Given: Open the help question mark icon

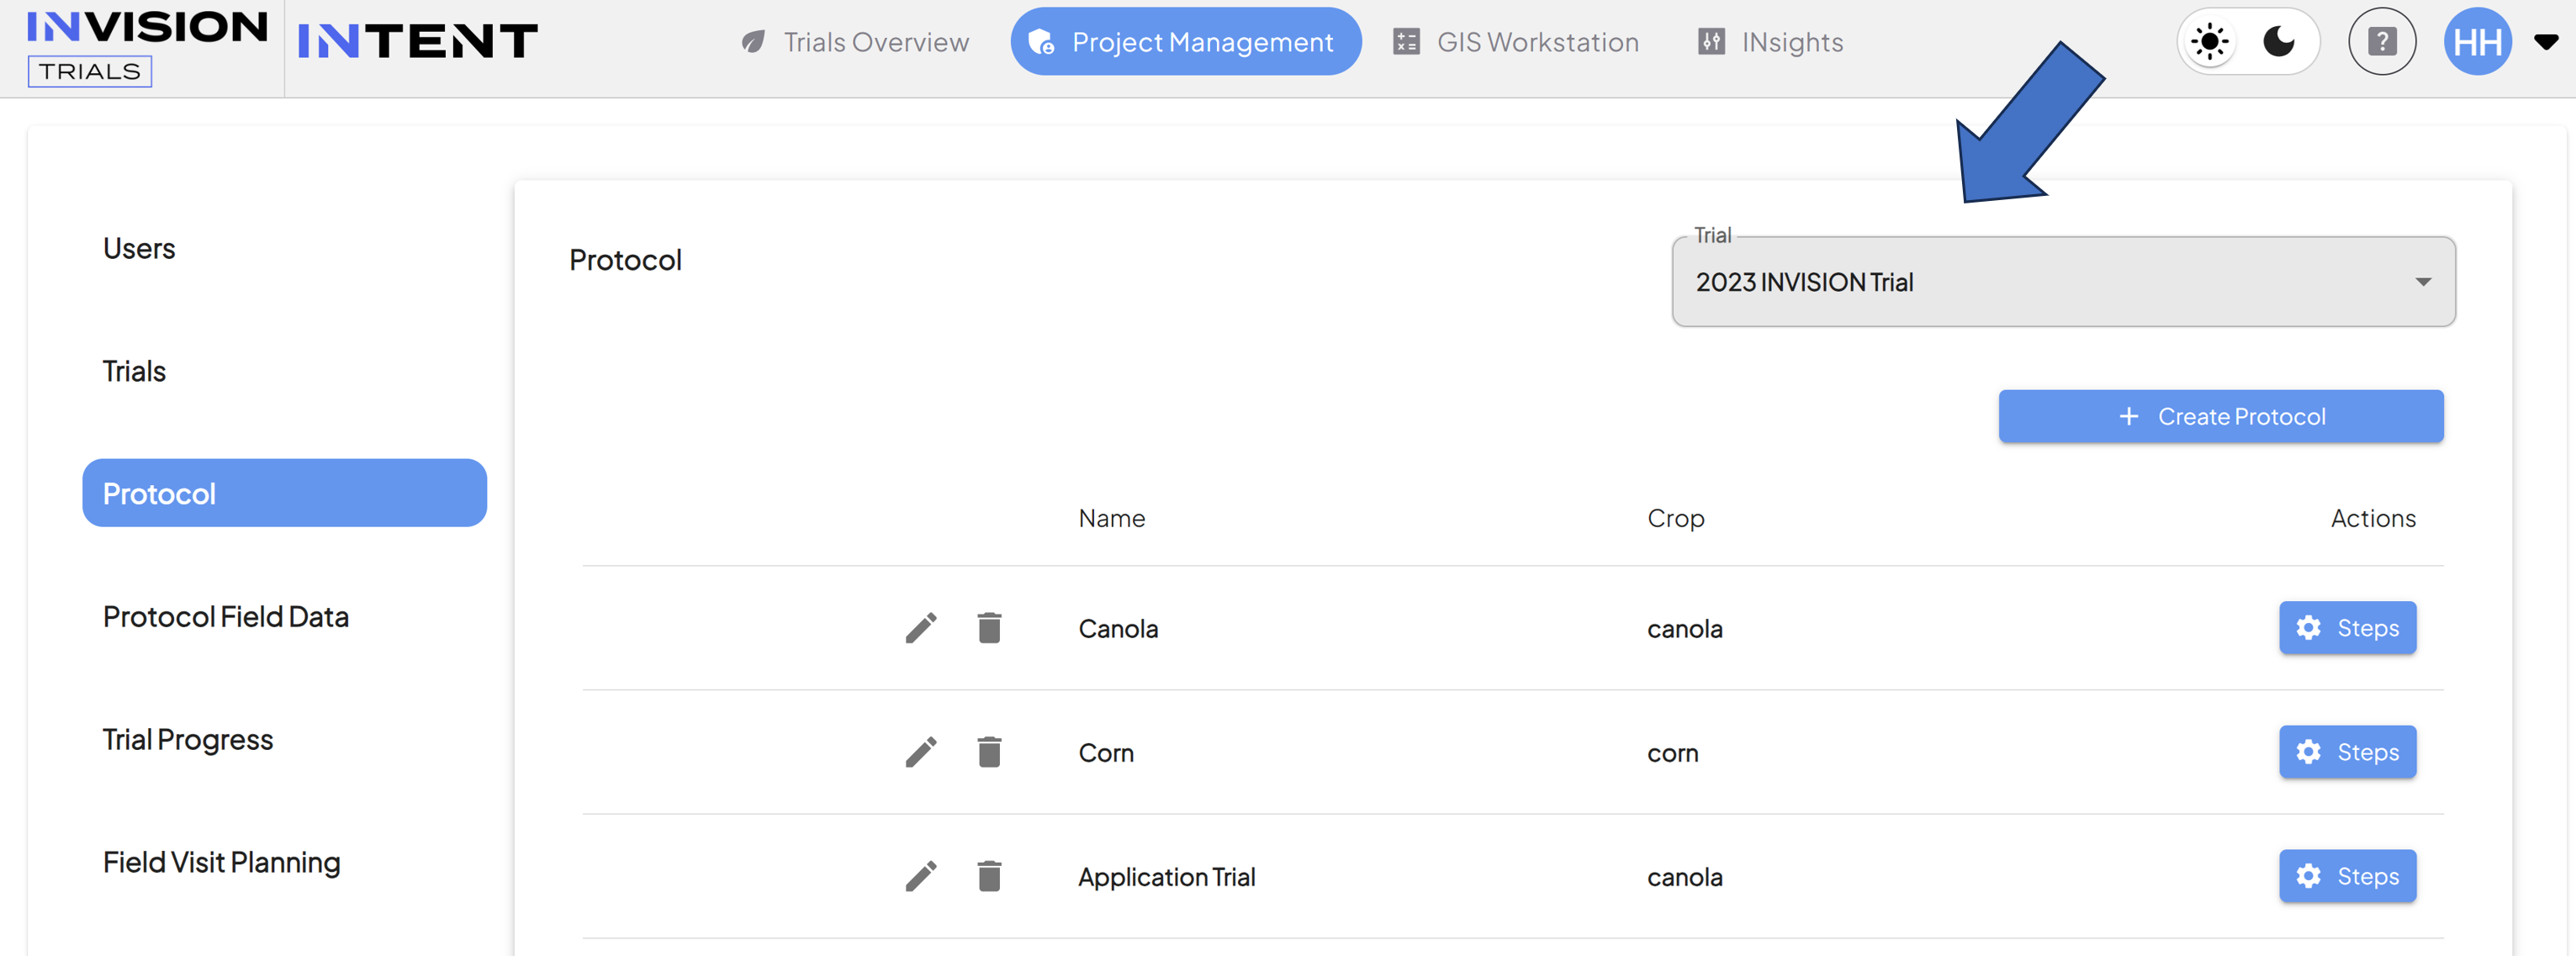Looking at the screenshot, I should pos(2382,42).
